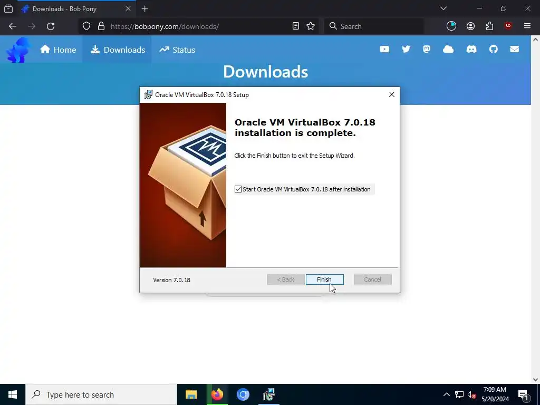This screenshot has height=405, width=540.
Task: Open the email envelope icon
Action: tap(515, 49)
